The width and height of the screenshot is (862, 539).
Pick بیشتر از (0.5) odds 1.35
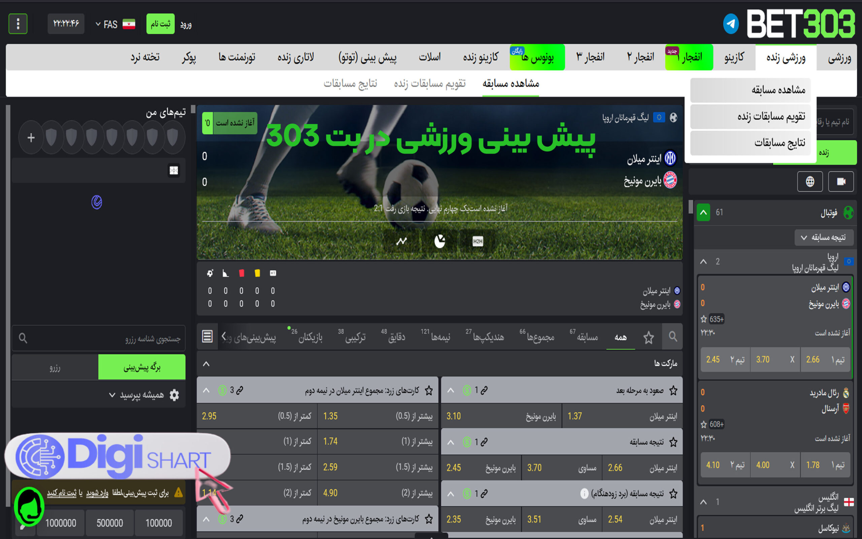coord(378,416)
